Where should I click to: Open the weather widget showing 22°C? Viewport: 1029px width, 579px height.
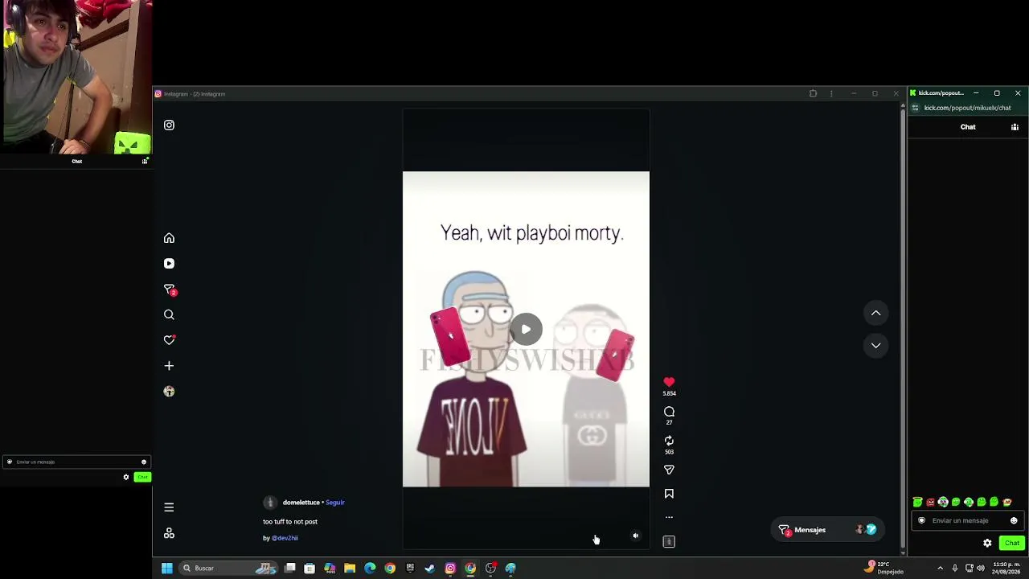pos(884,568)
